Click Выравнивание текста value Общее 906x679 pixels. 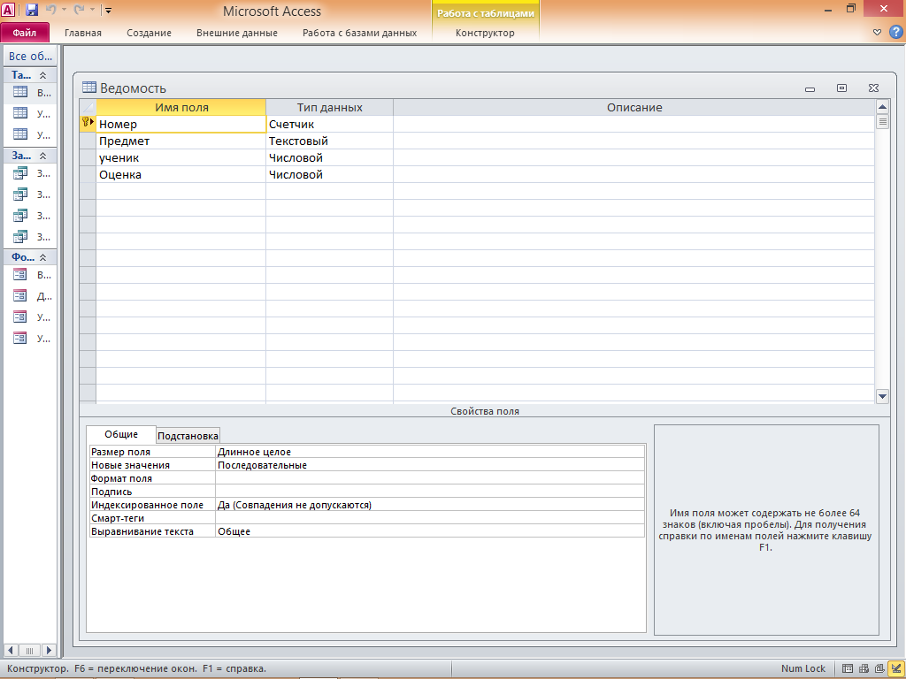pos(430,531)
